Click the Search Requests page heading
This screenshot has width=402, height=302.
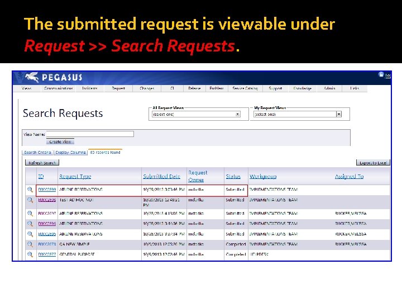[63, 113]
